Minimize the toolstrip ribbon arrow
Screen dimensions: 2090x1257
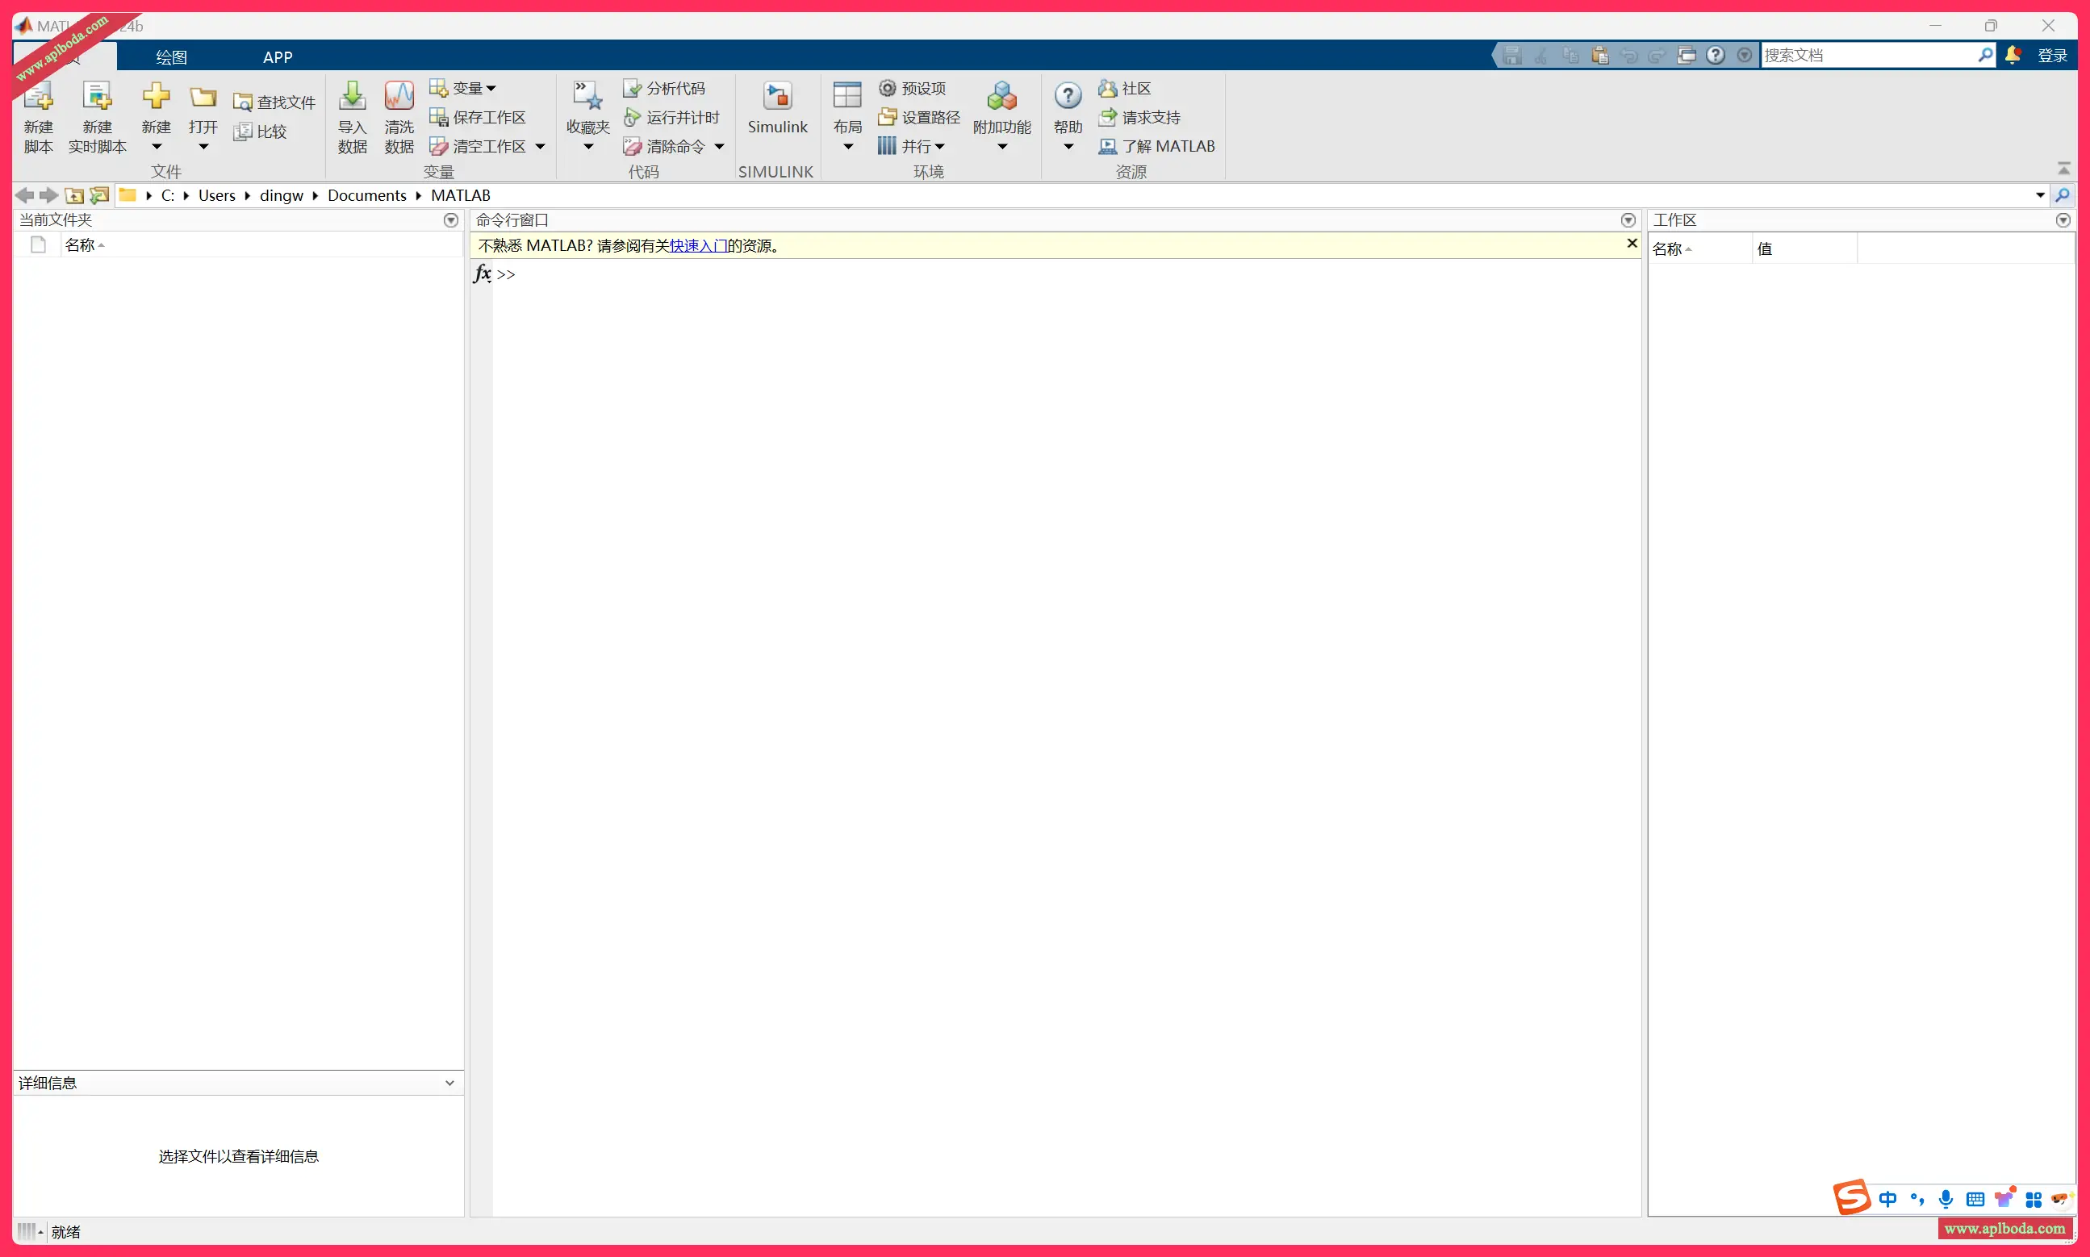2063,169
